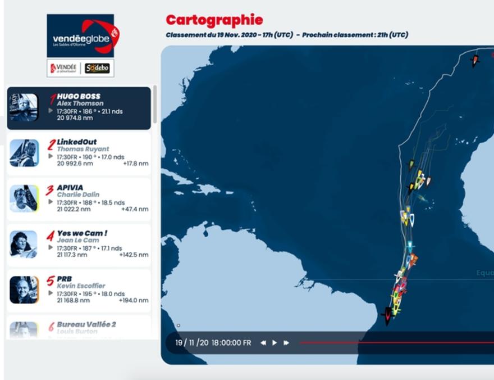Click the Vendée Globe logo
The image size is (494, 380).
coord(83,35)
